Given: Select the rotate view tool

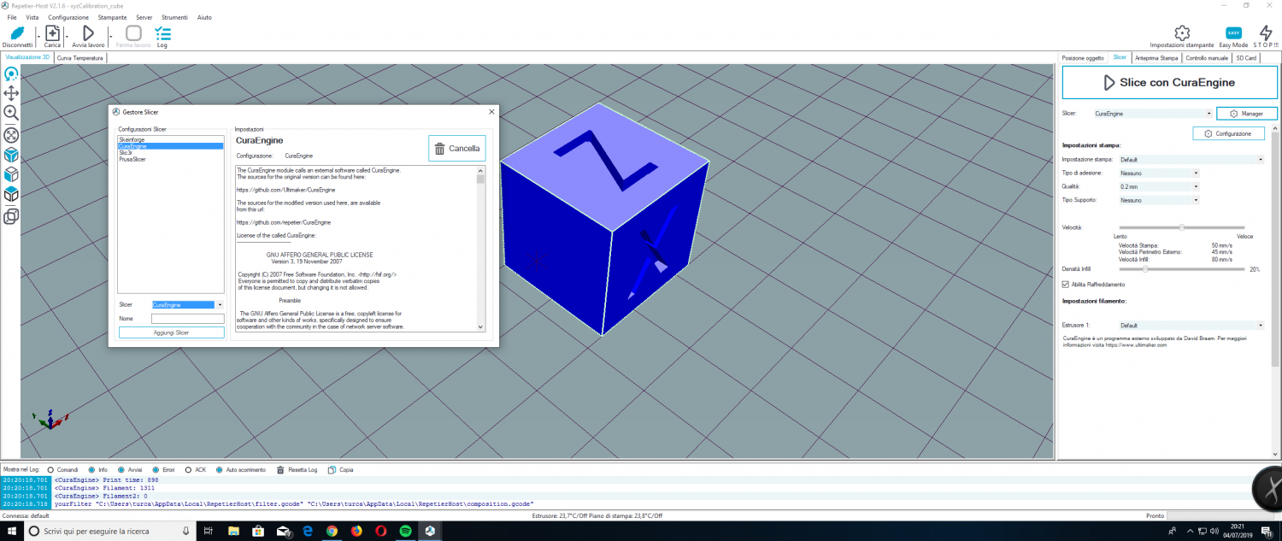Looking at the screenshot, I should [x=11, y=74].
